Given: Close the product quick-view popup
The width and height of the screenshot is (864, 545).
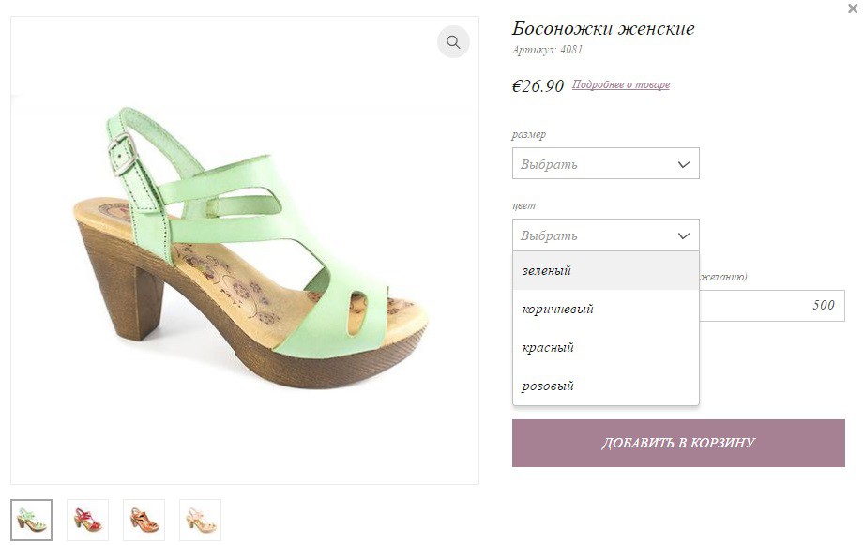Looking at the screenshot, I should coord(853,8).
